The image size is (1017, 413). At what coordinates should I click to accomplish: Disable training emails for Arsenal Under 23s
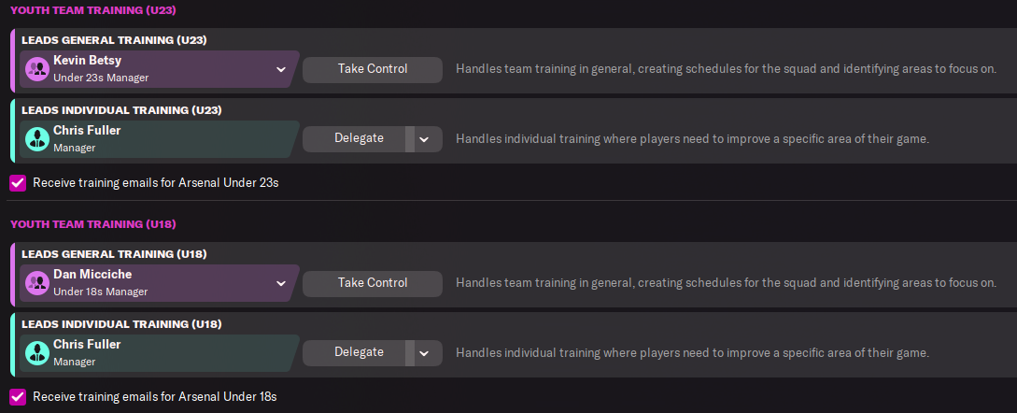tap(18, 183)
